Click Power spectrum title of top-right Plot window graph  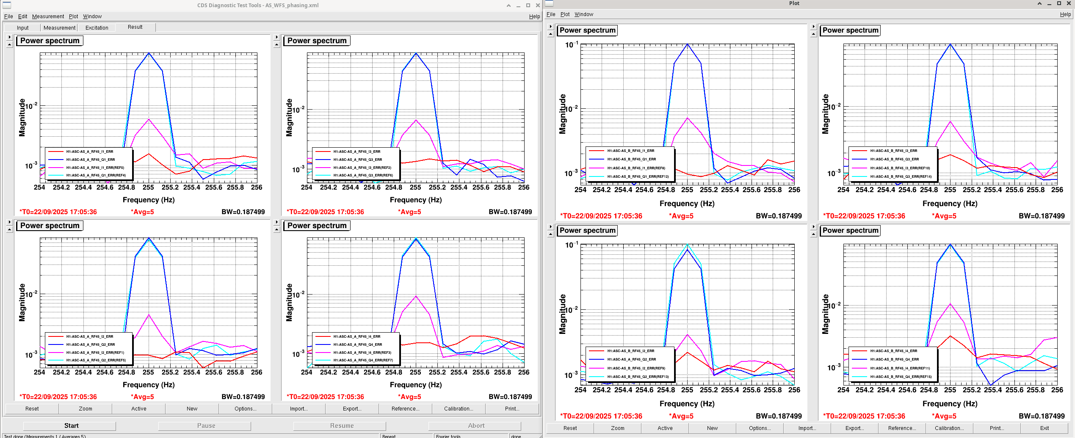(850, 30)
